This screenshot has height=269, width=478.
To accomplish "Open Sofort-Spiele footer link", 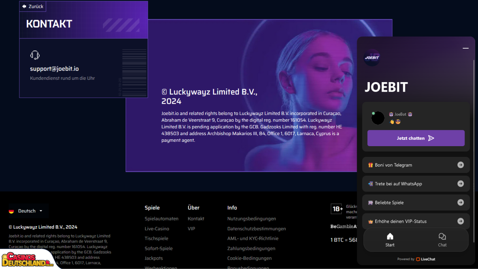I will [x=158, y=248].
